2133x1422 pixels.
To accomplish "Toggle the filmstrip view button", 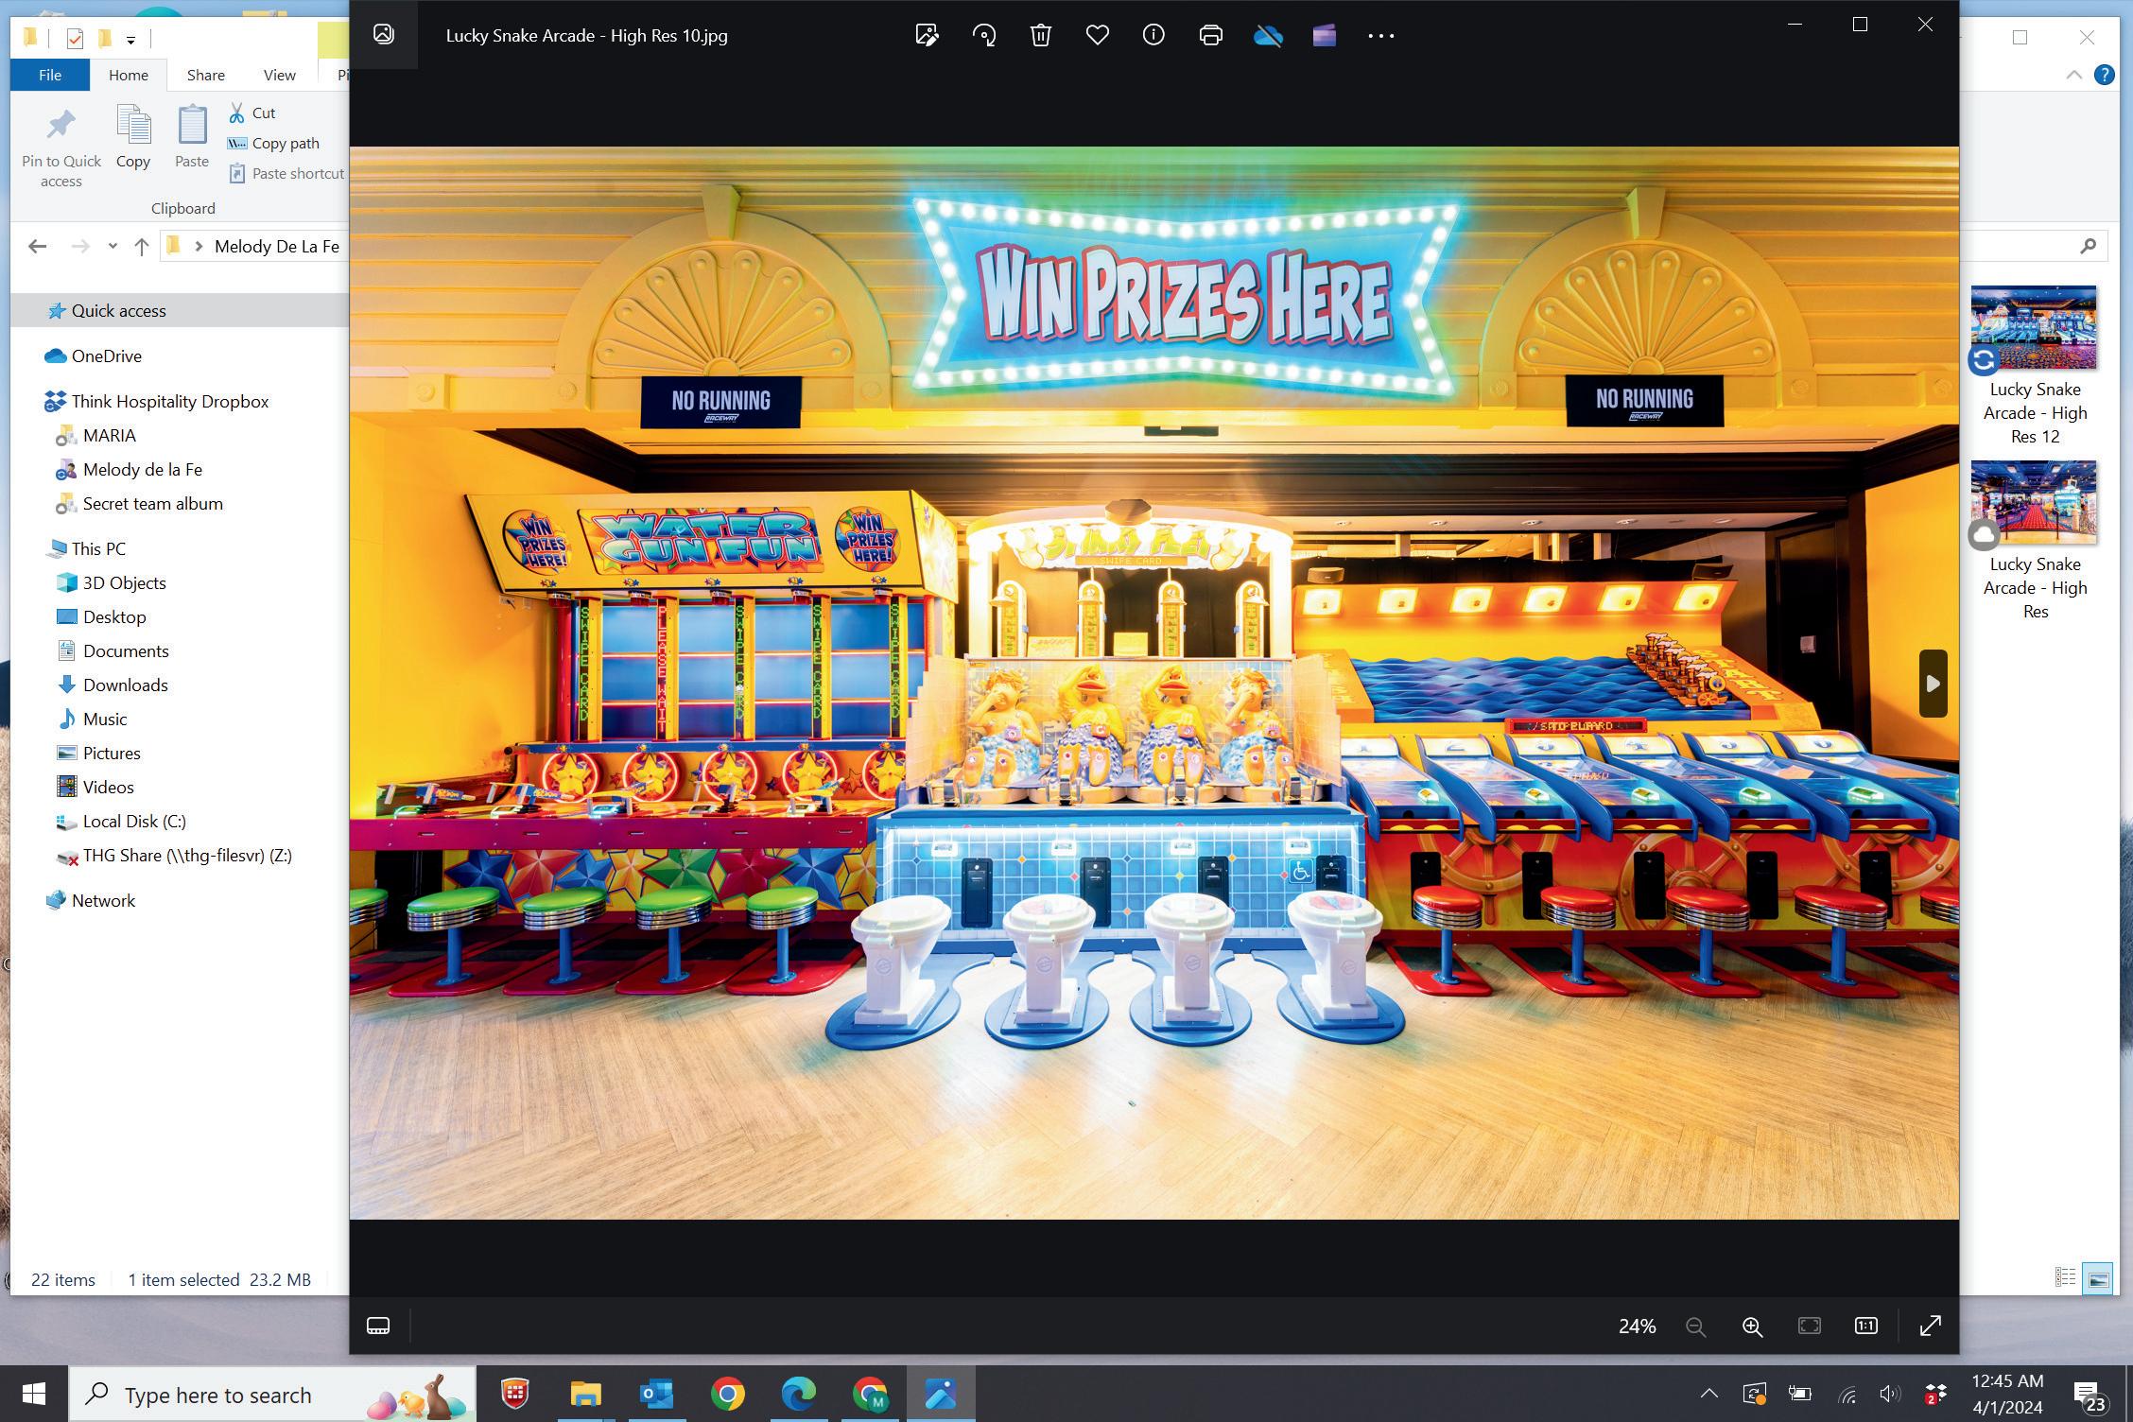I will point(378,1326).
